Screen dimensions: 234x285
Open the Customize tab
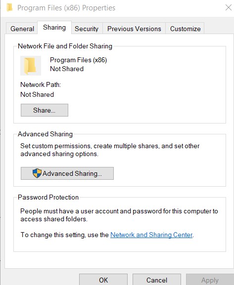click(185, 29)
